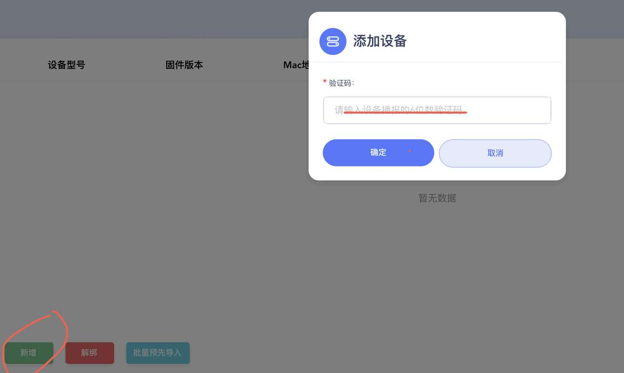624x373 pixels.
Task: Click the 暂无数据 empty-state text
Action: coord(437,198)
